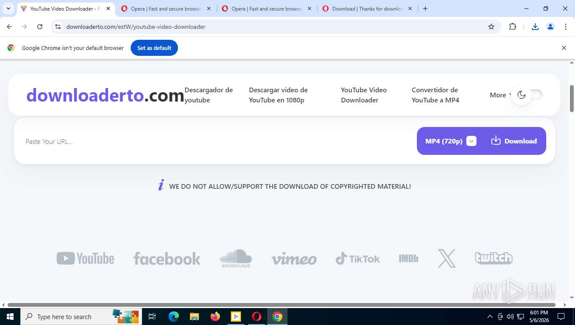Click the facebook logo
Image resolution: width=575 pixels, height=325 pixels.
(167, 259)
